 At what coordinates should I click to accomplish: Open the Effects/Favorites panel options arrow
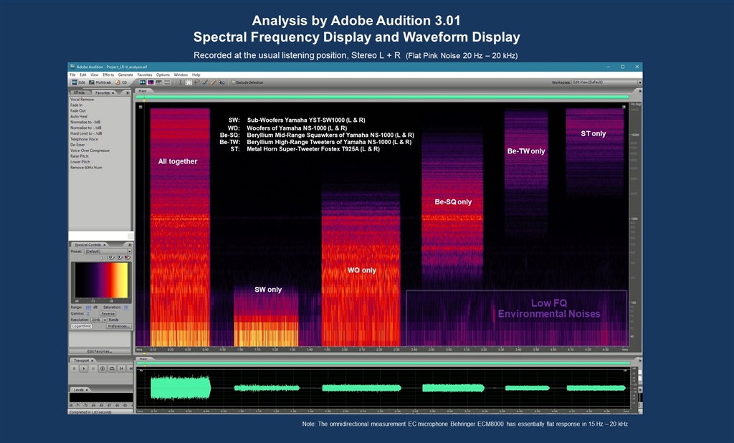[128, 92]
